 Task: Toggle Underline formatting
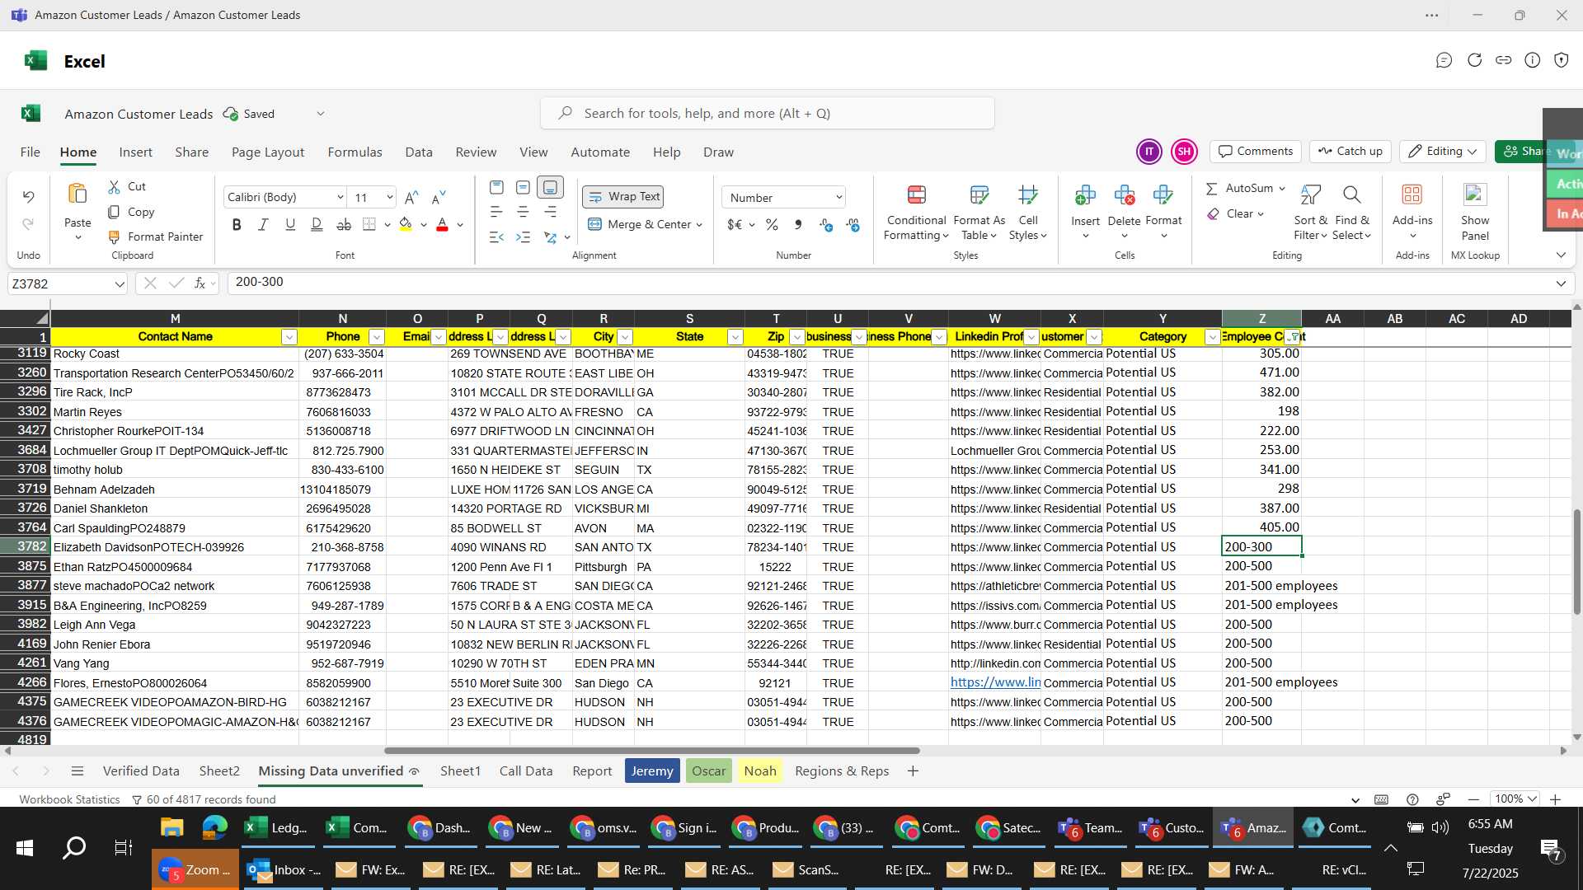click(x=290, y=225)
